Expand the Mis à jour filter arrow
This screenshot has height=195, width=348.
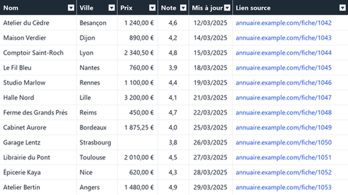(227, 8)
